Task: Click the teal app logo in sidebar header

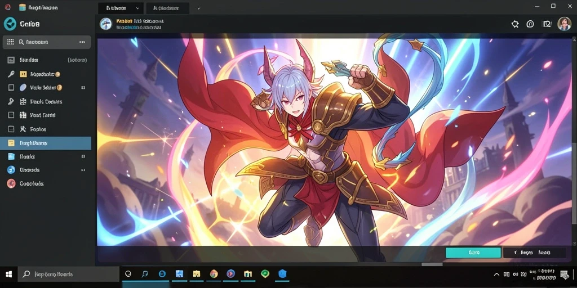Action: click(10, 24)
